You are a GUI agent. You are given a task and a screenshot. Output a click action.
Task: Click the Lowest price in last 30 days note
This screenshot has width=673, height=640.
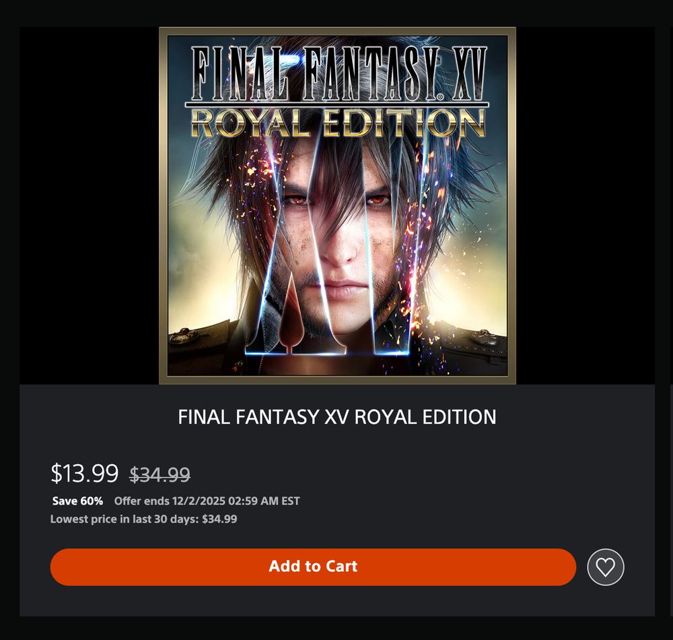[144, 519]
